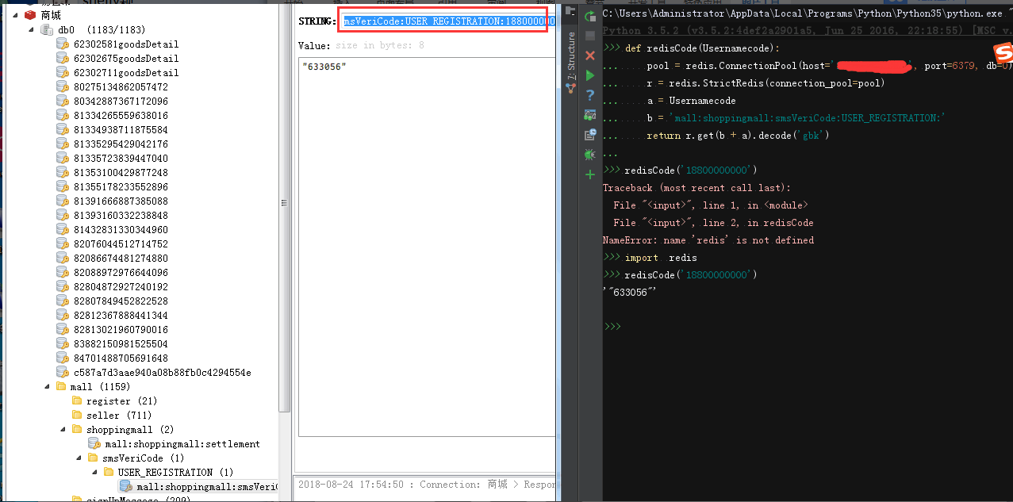Image resolution: width=1013 pixels, height=502 pixels.
Task: Click key icon of selected mall:shoppingmall:smsVeriCode key
Action: tap(125, 486)
